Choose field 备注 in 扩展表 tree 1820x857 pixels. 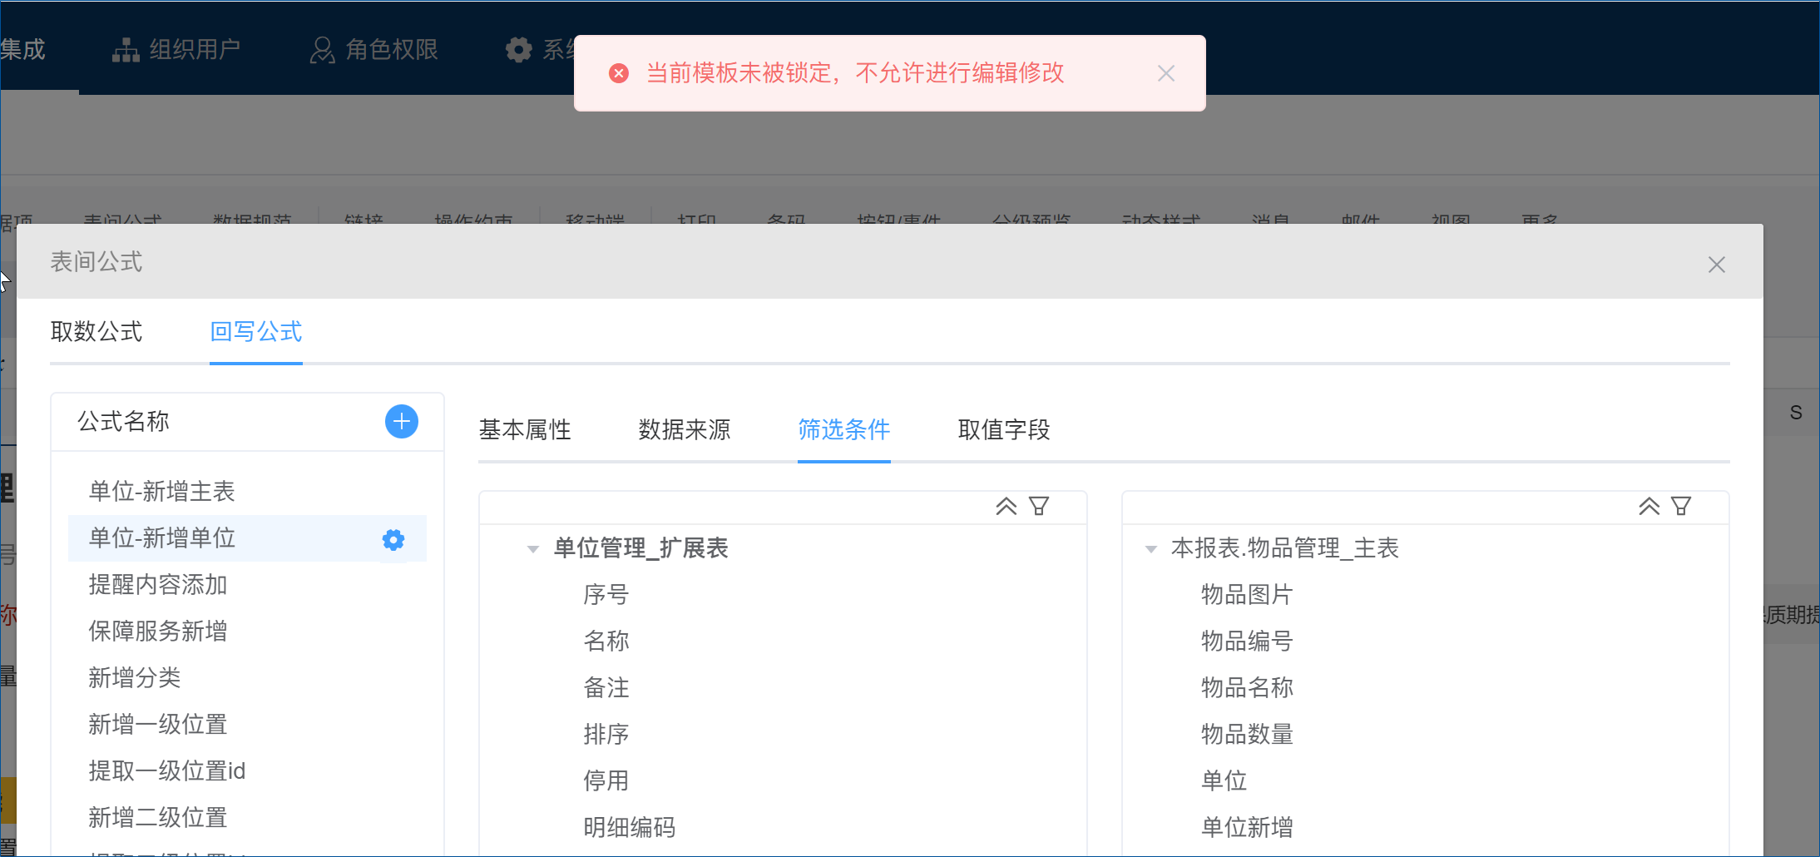[x=606, y=688]
